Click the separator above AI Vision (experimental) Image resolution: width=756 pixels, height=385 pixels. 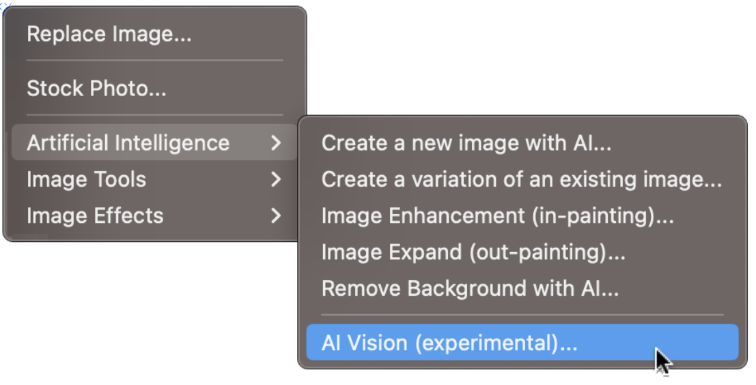tap(522, 315)
